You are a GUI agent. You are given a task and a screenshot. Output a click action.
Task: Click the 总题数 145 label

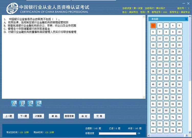coord(93,129)
